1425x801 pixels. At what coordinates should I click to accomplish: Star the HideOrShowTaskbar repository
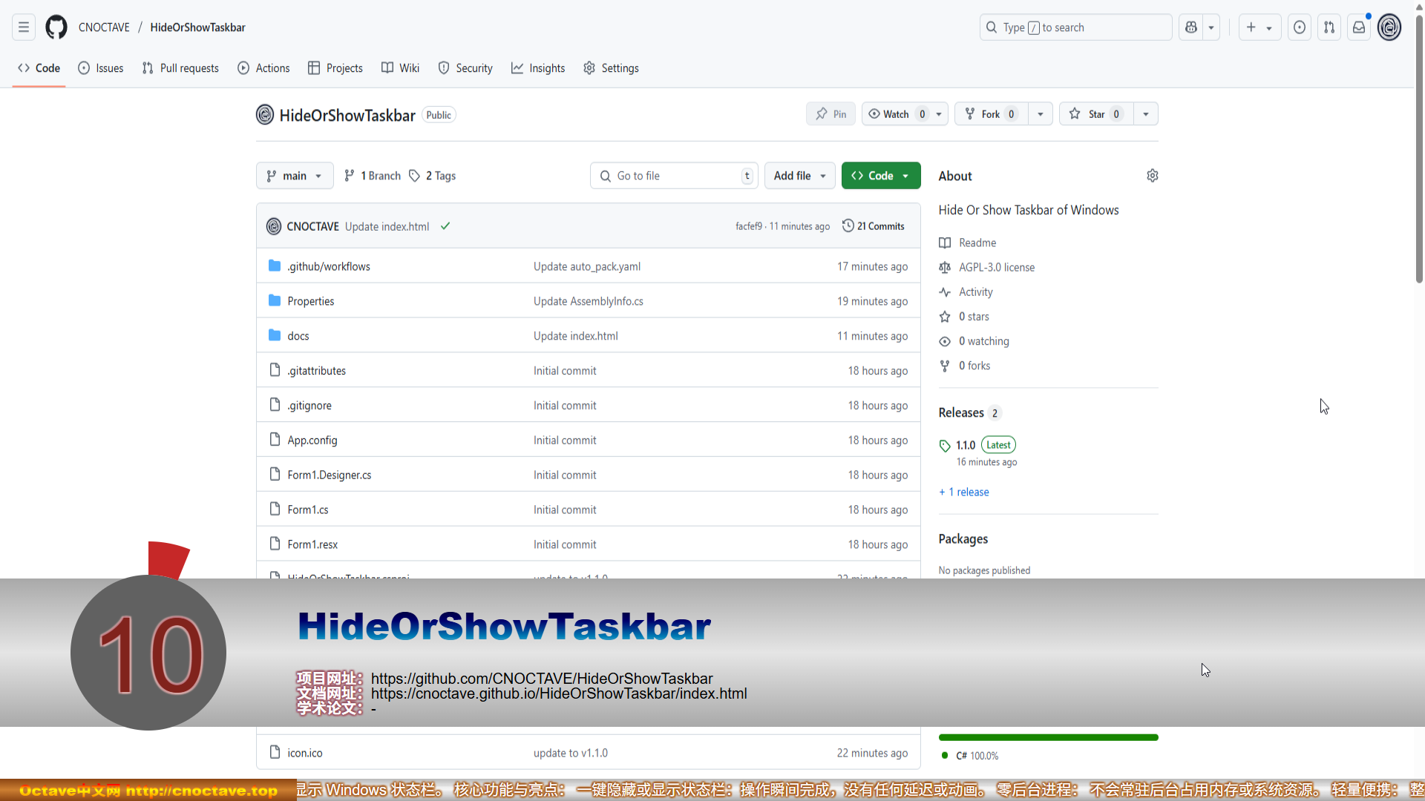click(x=1096, y=114)
